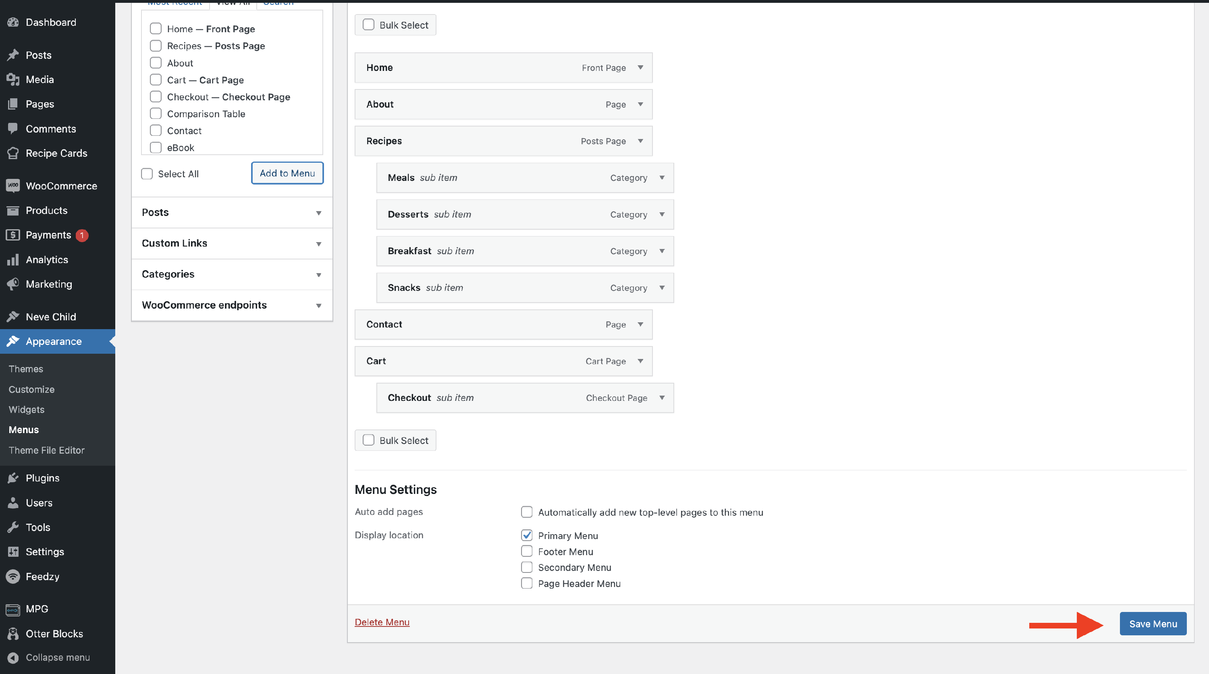Open WooCommerce via its Woo icon
Viewport: 1209px width, 674px height.
tap(13, 186)
